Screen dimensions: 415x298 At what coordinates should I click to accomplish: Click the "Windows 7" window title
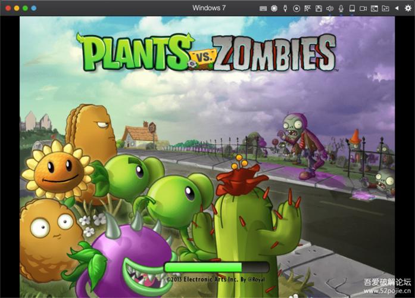209,8
